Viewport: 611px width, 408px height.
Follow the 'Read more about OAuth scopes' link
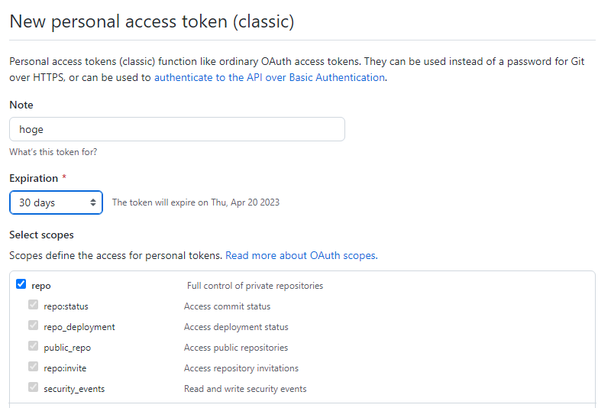(x=300, y=255)
